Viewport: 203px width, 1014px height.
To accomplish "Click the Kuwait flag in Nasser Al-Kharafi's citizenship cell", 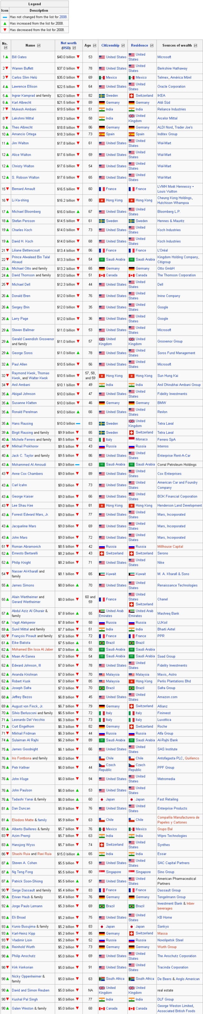I will click(102, 574).
